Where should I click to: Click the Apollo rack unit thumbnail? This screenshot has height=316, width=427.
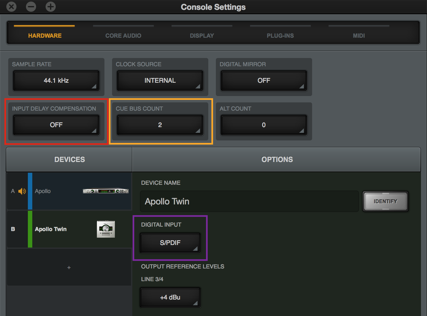pyautogui.click(x=106, y=191)
